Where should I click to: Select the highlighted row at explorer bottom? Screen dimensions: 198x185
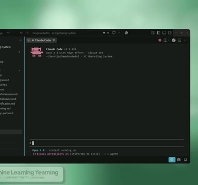pyautogui.click(x=11, y=132)
